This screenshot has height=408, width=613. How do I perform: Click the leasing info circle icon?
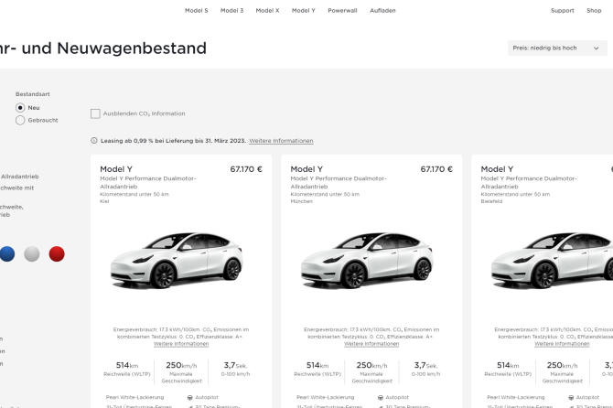click(94, 140)
